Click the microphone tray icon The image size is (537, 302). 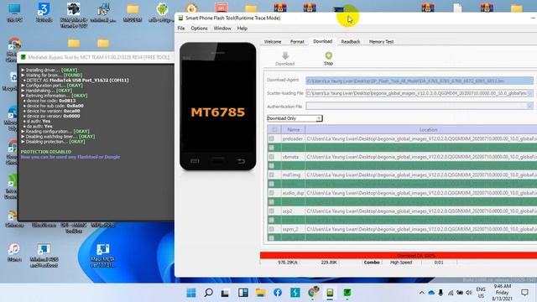[x=441, y=293]
